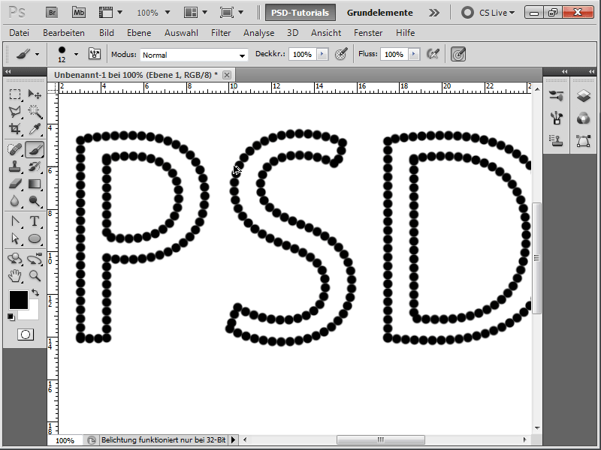
Task: Toggle Quick Mask mode
Action: point(26,334)
